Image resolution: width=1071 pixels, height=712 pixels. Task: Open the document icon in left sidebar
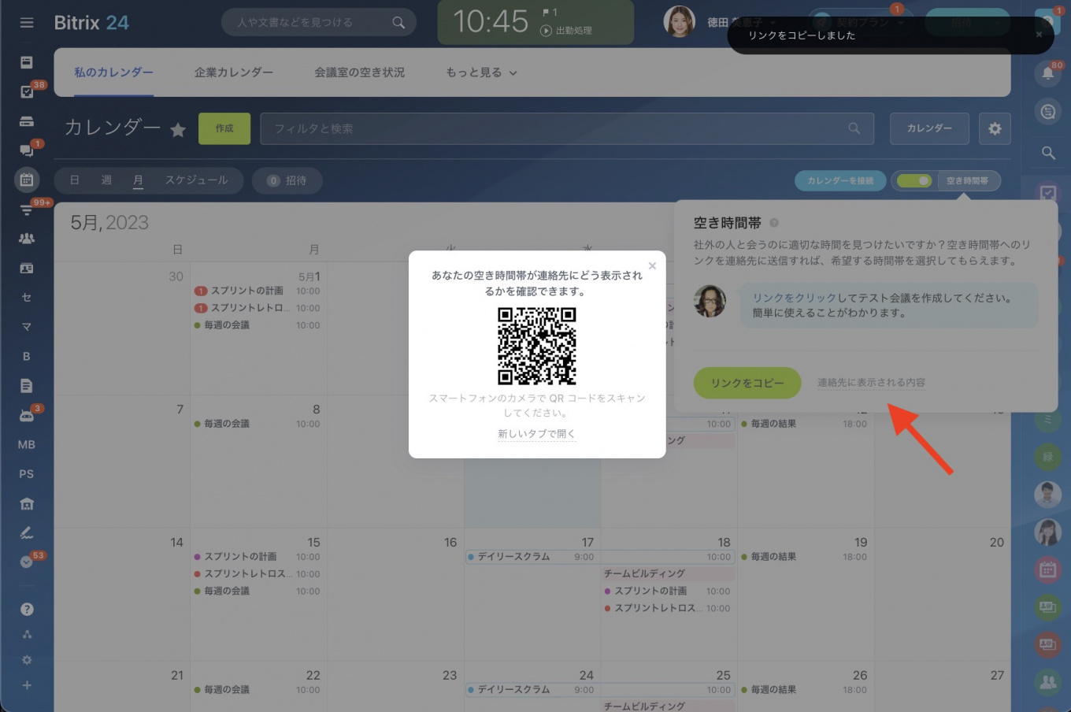pyautogui.click(x=27, y=386)
